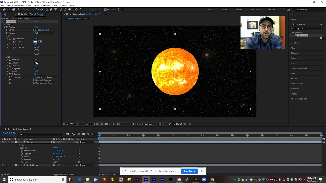Click Radius stopwatch in Effect Controls
326x183 pixels.
[x=7, y=27]
